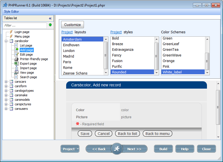Go to next step with Next button
223x162 pixels.
point(134,149)
